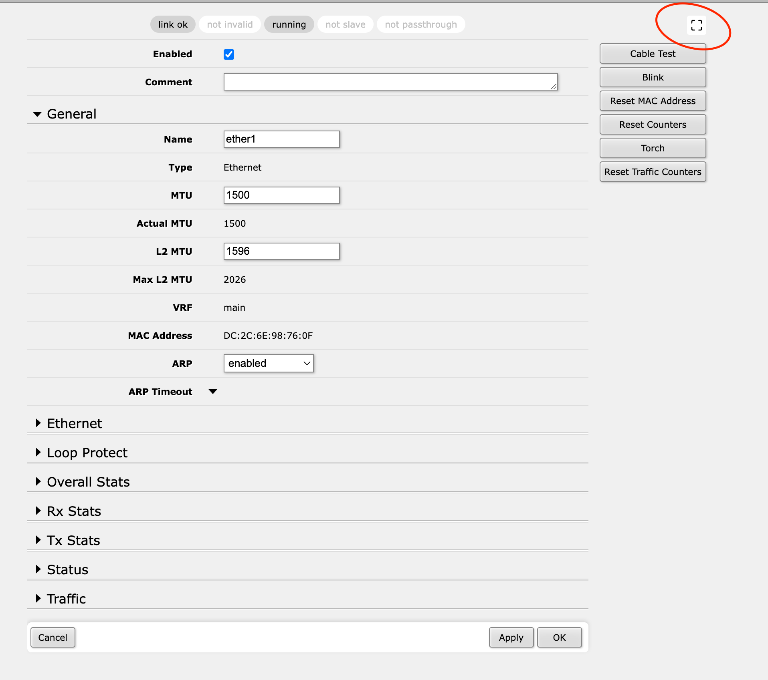Cancel the changes

click(x=53, y=637)
